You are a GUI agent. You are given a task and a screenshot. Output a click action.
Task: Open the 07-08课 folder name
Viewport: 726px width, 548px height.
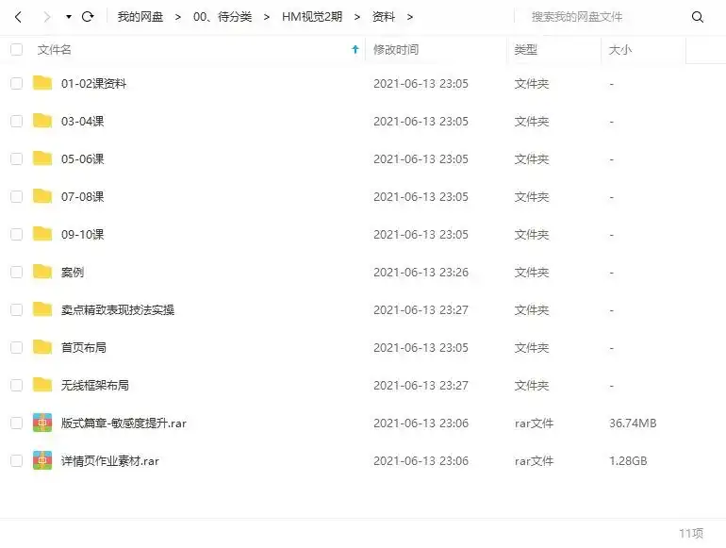pos(82,197)
